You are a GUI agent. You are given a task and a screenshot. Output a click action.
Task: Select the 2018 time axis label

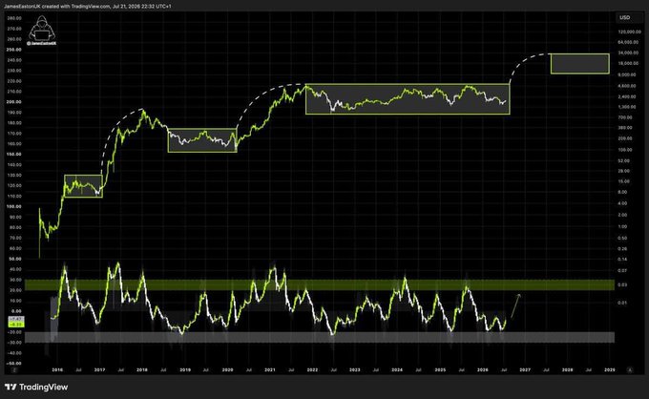pos(142,369)
